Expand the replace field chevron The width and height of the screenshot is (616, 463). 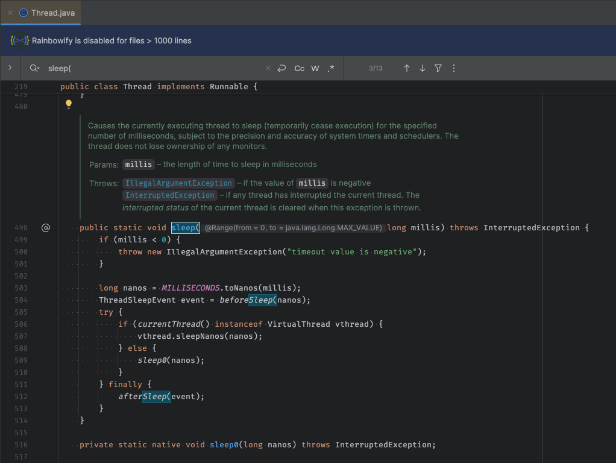pos(10,68)
